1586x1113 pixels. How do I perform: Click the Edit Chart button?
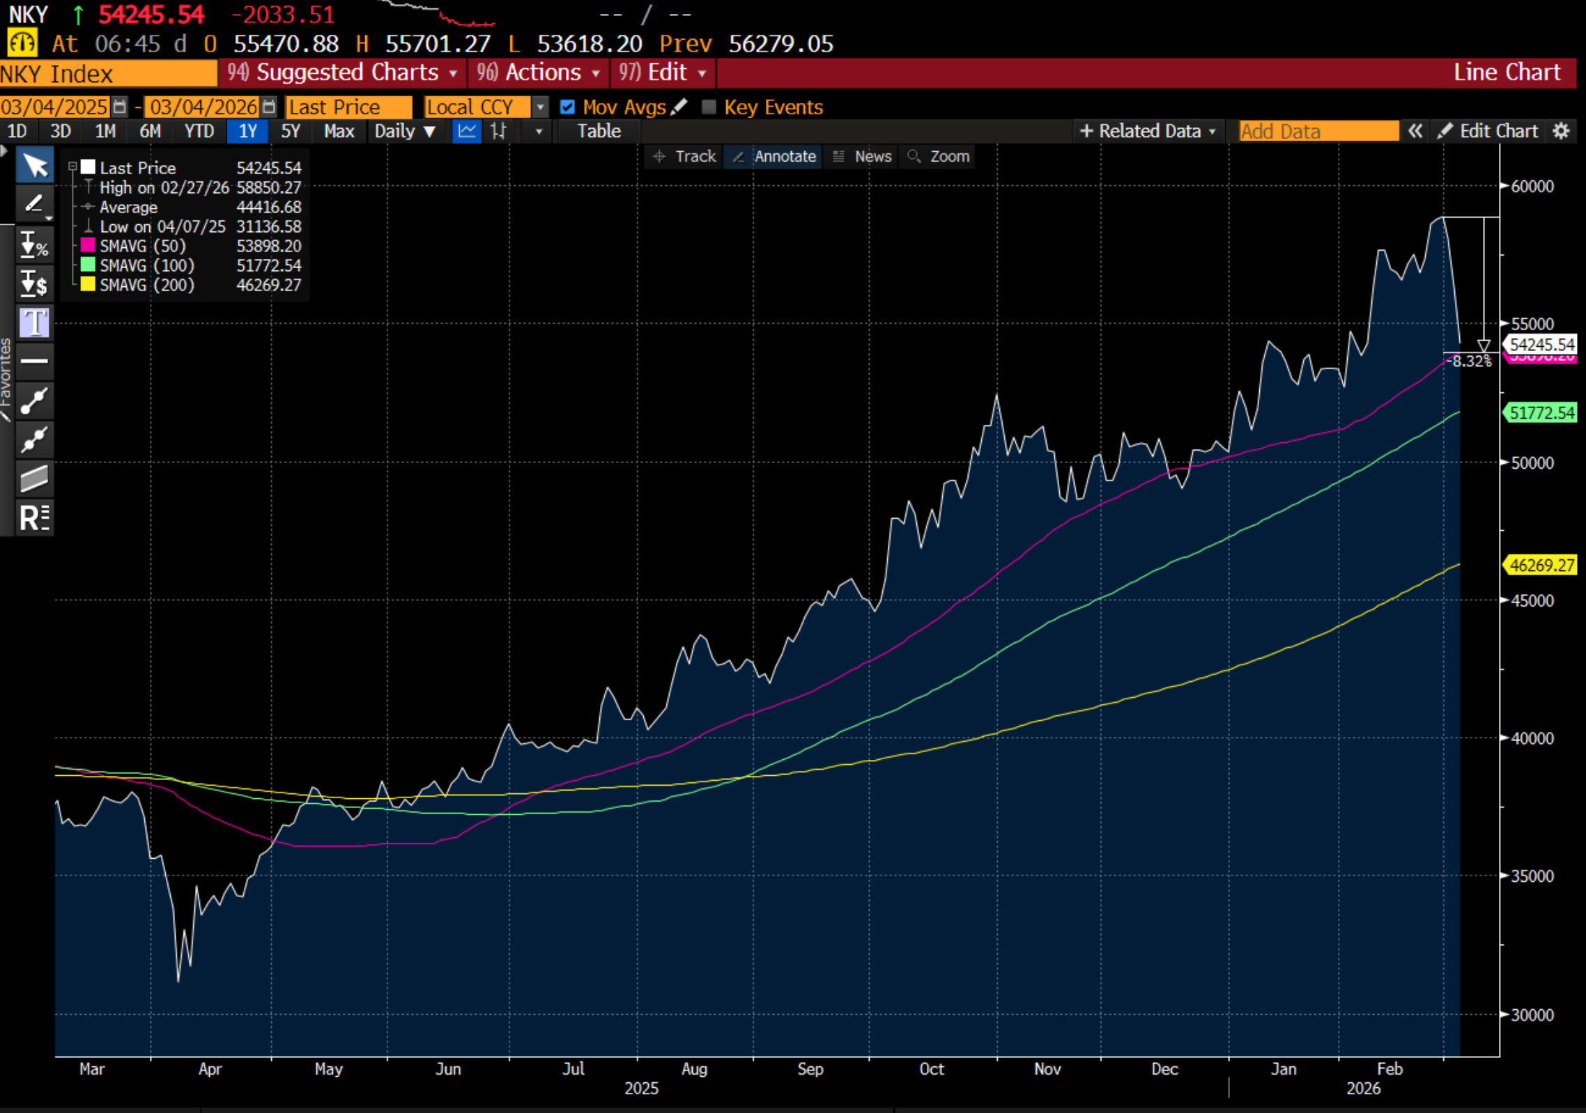point(1488,131)
